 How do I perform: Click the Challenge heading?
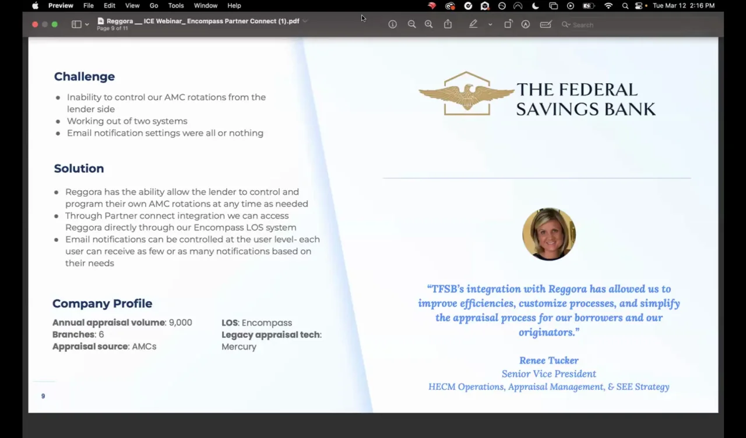(x=85, y=76)
